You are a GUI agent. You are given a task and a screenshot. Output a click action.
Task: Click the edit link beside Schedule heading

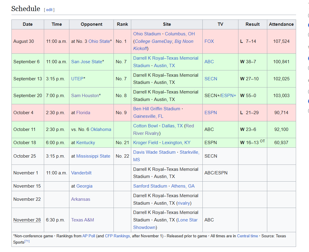pyautogui.click(x=49, y=10)
